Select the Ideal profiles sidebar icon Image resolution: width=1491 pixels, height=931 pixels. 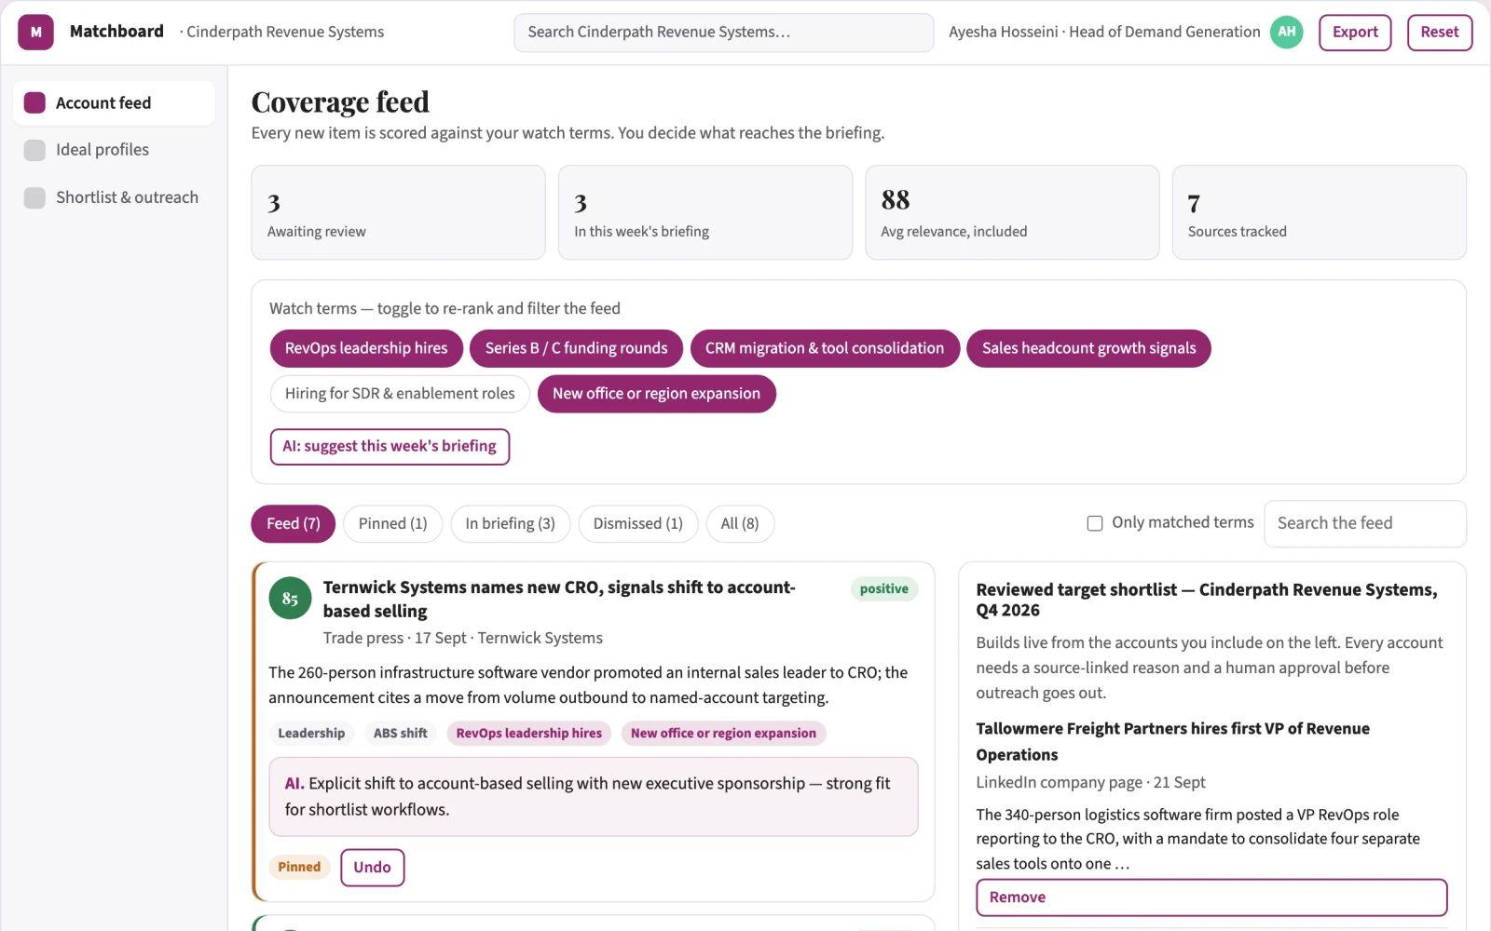coord(34,150)
